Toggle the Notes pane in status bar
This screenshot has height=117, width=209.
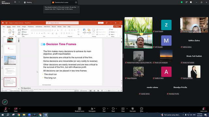click(77, 91)
